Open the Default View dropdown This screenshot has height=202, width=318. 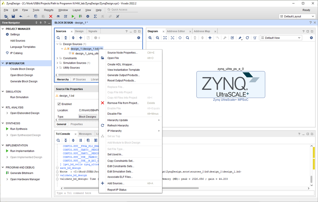[281, 38]
